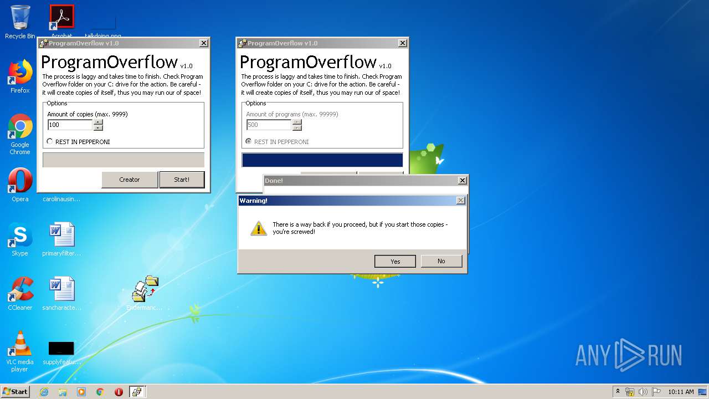Click the Show desktop button
This screenshot has height=399, width=709.
coord(702,392)
